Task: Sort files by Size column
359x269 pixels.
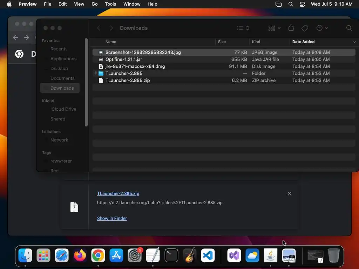Action: [x=222, y=42]
